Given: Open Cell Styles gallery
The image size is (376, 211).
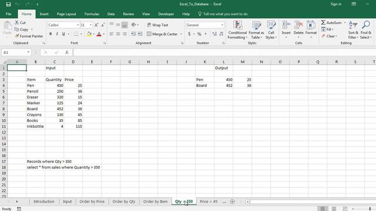Looking at the screenshot, I should click(x=271, y=30).
